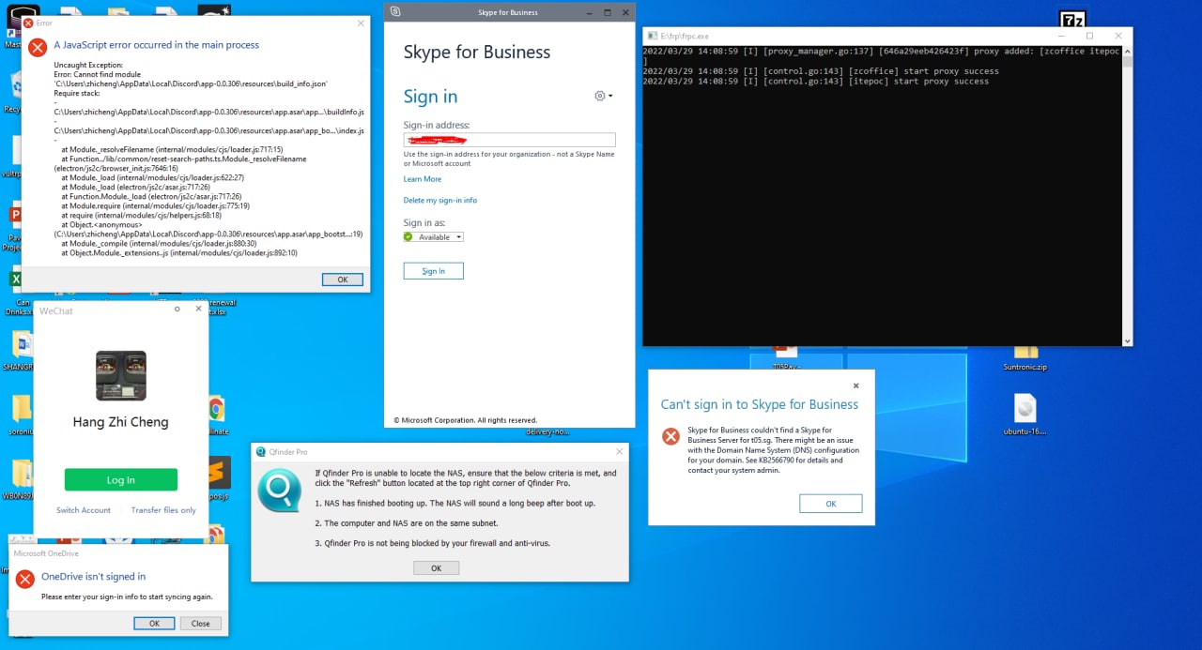Open the Skype for Business settings gear
Screen dimensions: 1202x650
[601, 96]
